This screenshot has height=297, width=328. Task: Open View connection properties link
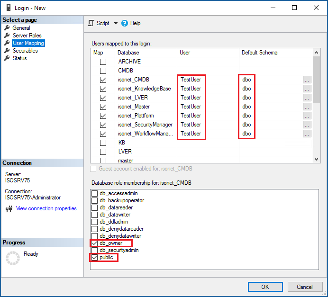point(46,208)
